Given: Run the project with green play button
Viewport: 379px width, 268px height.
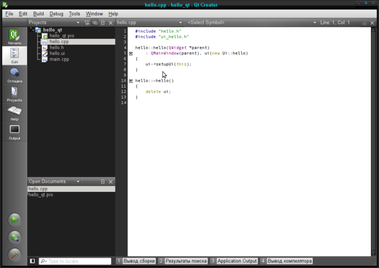Looking at the screenshot, I should click(x=15, y=220).
